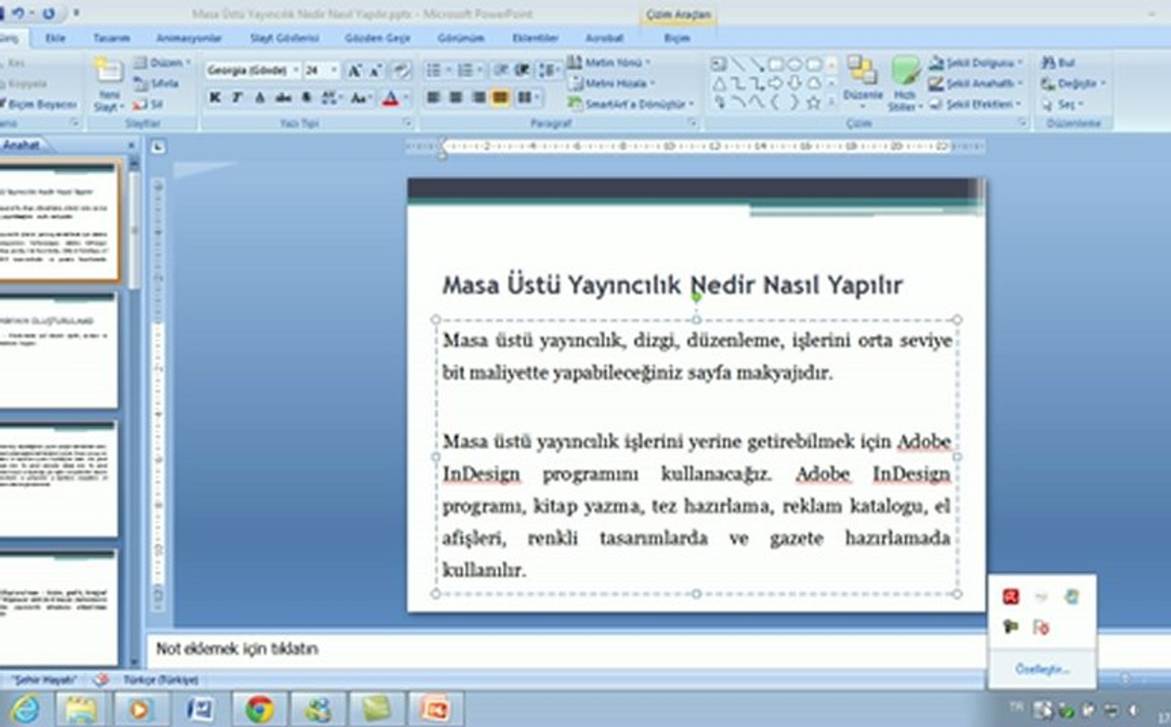Image resolution: width=1171 pixels, height=727 pixels.
Task: Click the Biçim Boyacısı format painter
Action: [39, 104]
